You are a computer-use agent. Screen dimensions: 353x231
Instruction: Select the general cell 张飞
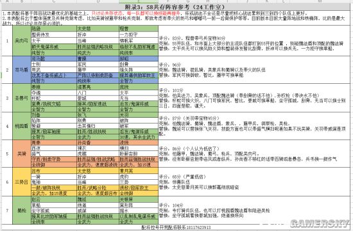point(98,115)
